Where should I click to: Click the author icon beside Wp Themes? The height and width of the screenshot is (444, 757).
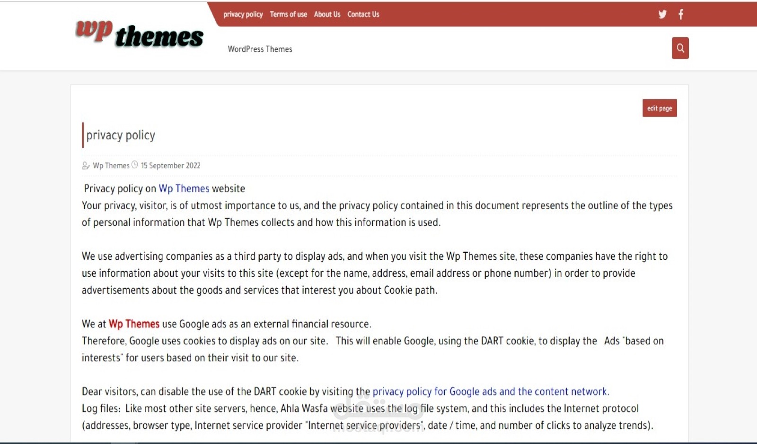pos(86,165)
